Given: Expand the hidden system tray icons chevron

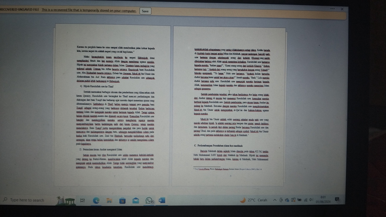Looking at the screenshot, I should [x=275, y=200].
